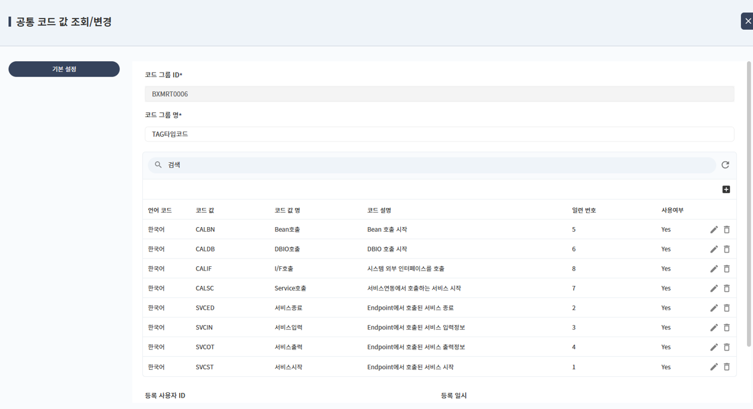Refresh the code value list
Image resolution: width=753 pixels, height=409 pixels.
(725, 165)
